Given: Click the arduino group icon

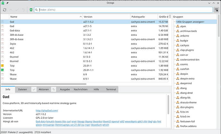Looking at the screenshot, I should click(178, 36).
